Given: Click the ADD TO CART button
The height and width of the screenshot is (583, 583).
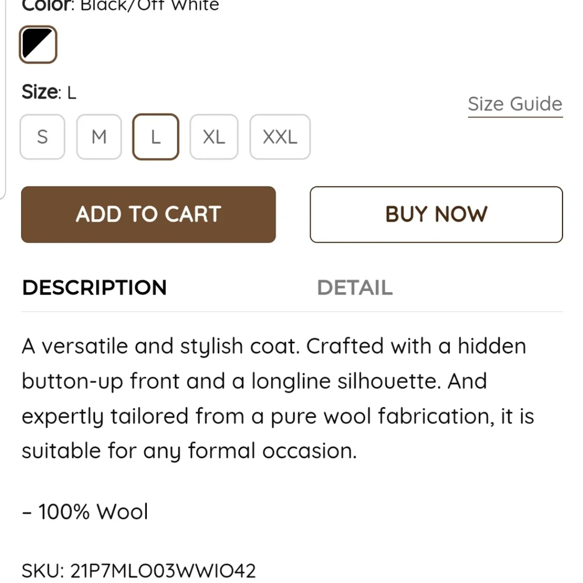Looking at the screenshot, I should [x=147, y=214].
